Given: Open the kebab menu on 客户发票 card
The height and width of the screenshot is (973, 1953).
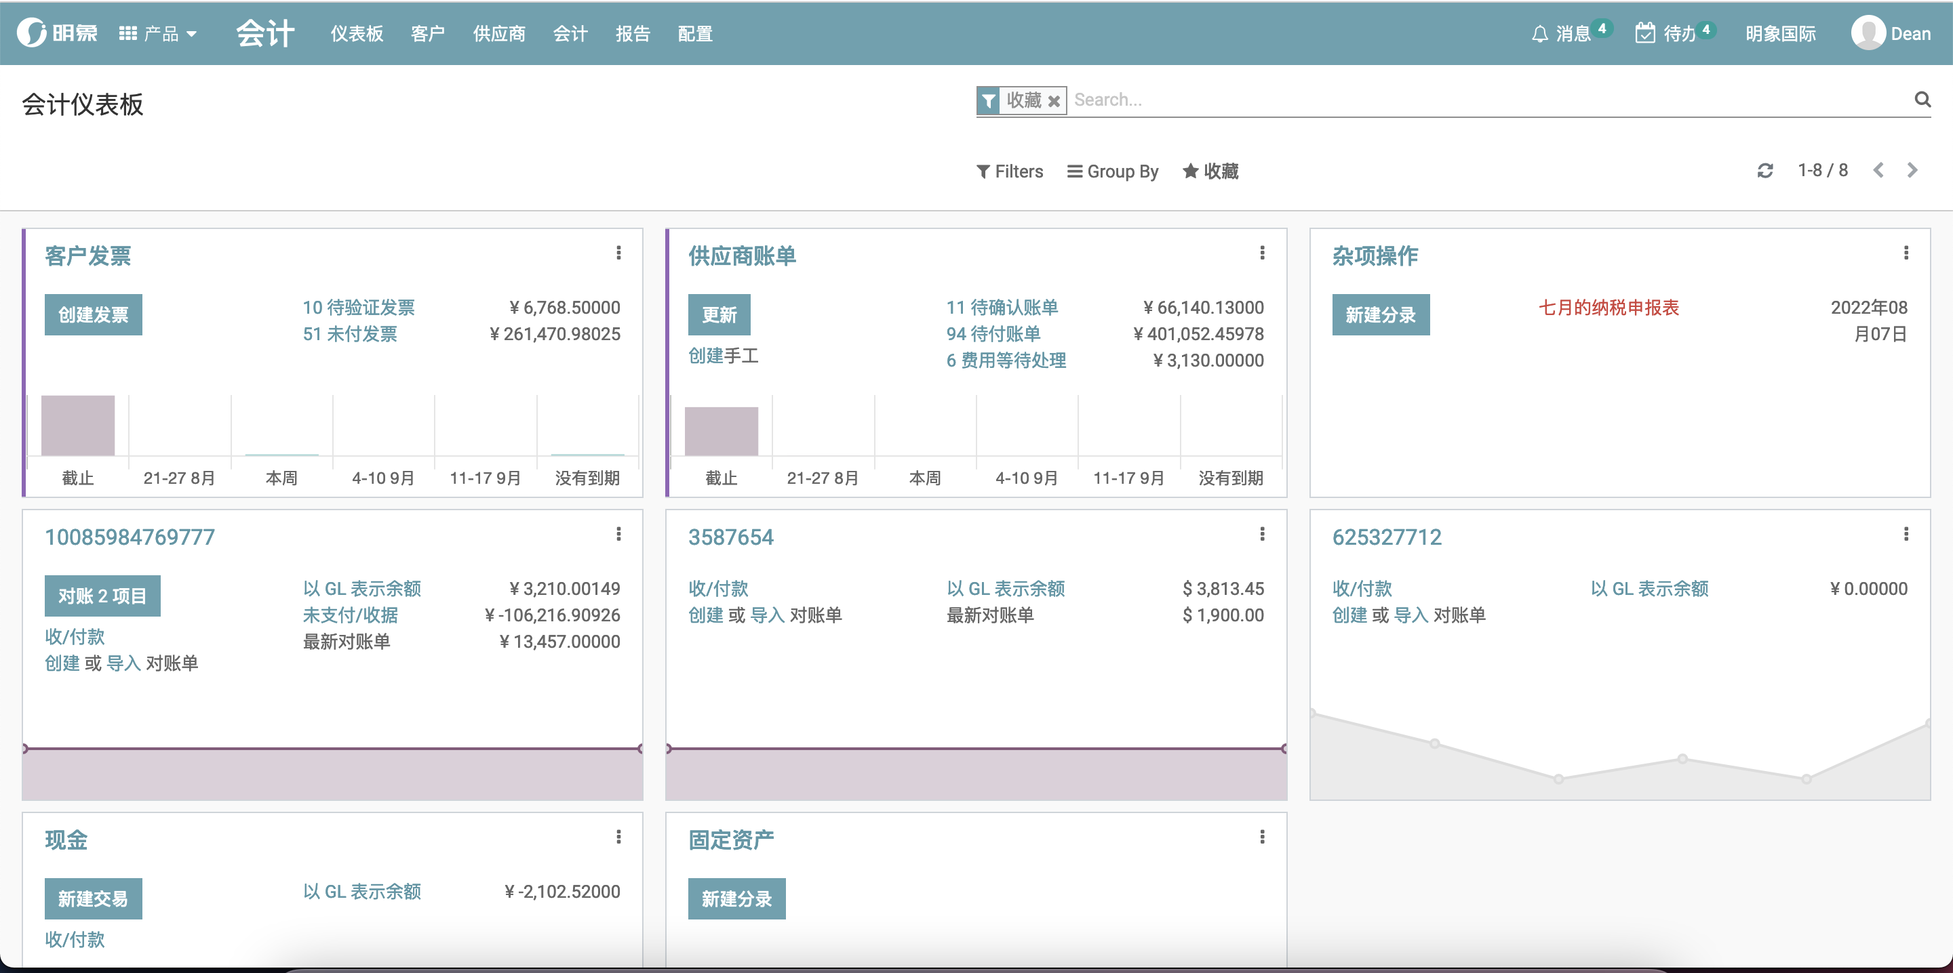Looking at the screenshot, I should tap(618, 252).
